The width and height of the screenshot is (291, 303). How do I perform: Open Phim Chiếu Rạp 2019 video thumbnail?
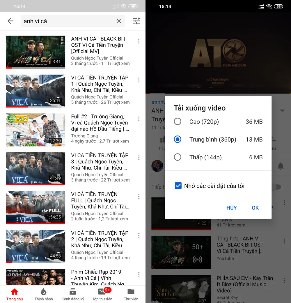tap(36, 277)
